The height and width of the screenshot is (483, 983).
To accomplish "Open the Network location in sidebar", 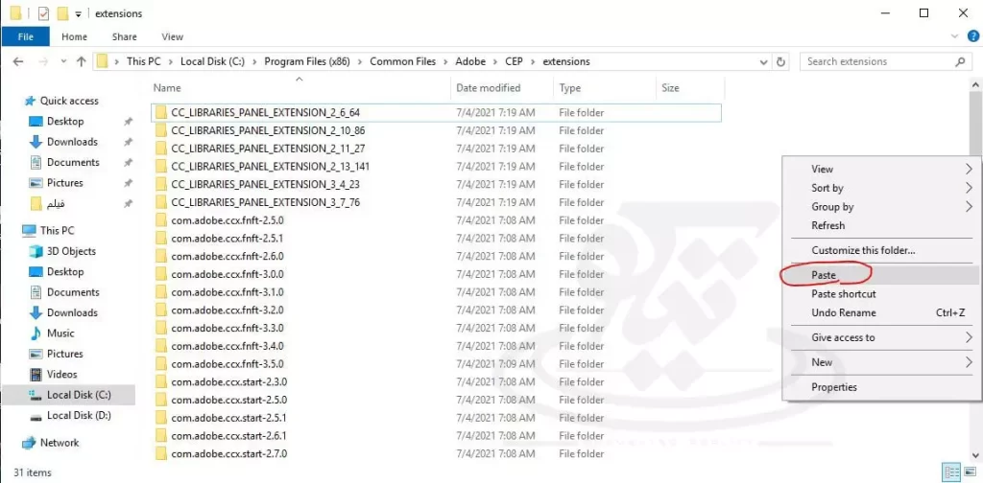I will [x=59, y=443].
